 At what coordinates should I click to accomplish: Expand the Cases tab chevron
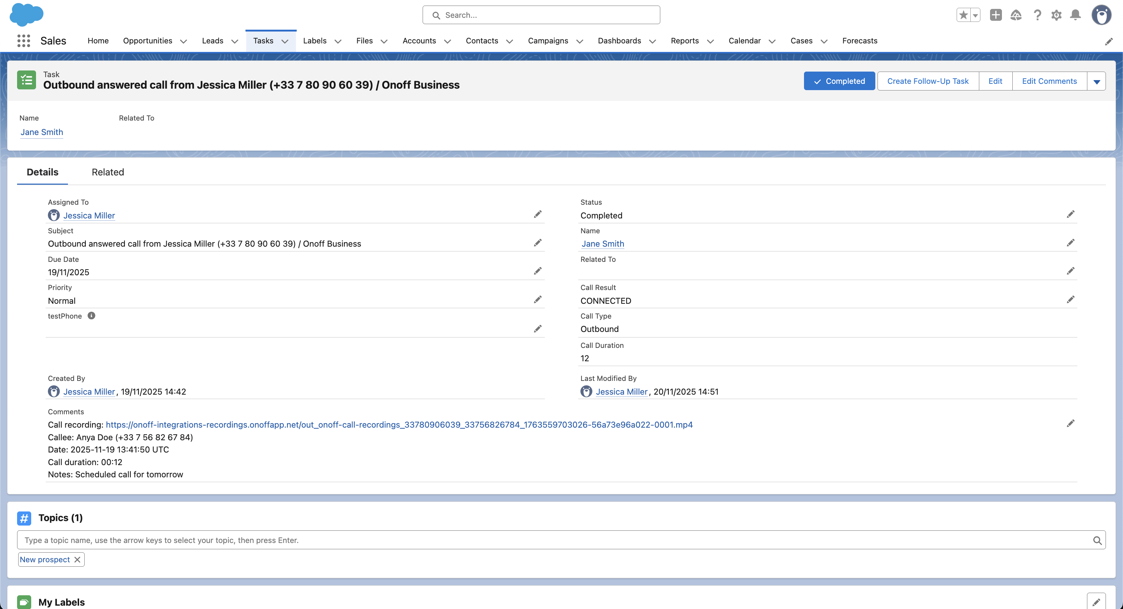[824, 42]
